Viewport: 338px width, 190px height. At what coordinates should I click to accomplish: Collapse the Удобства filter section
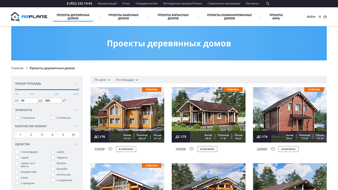(76, 144)
